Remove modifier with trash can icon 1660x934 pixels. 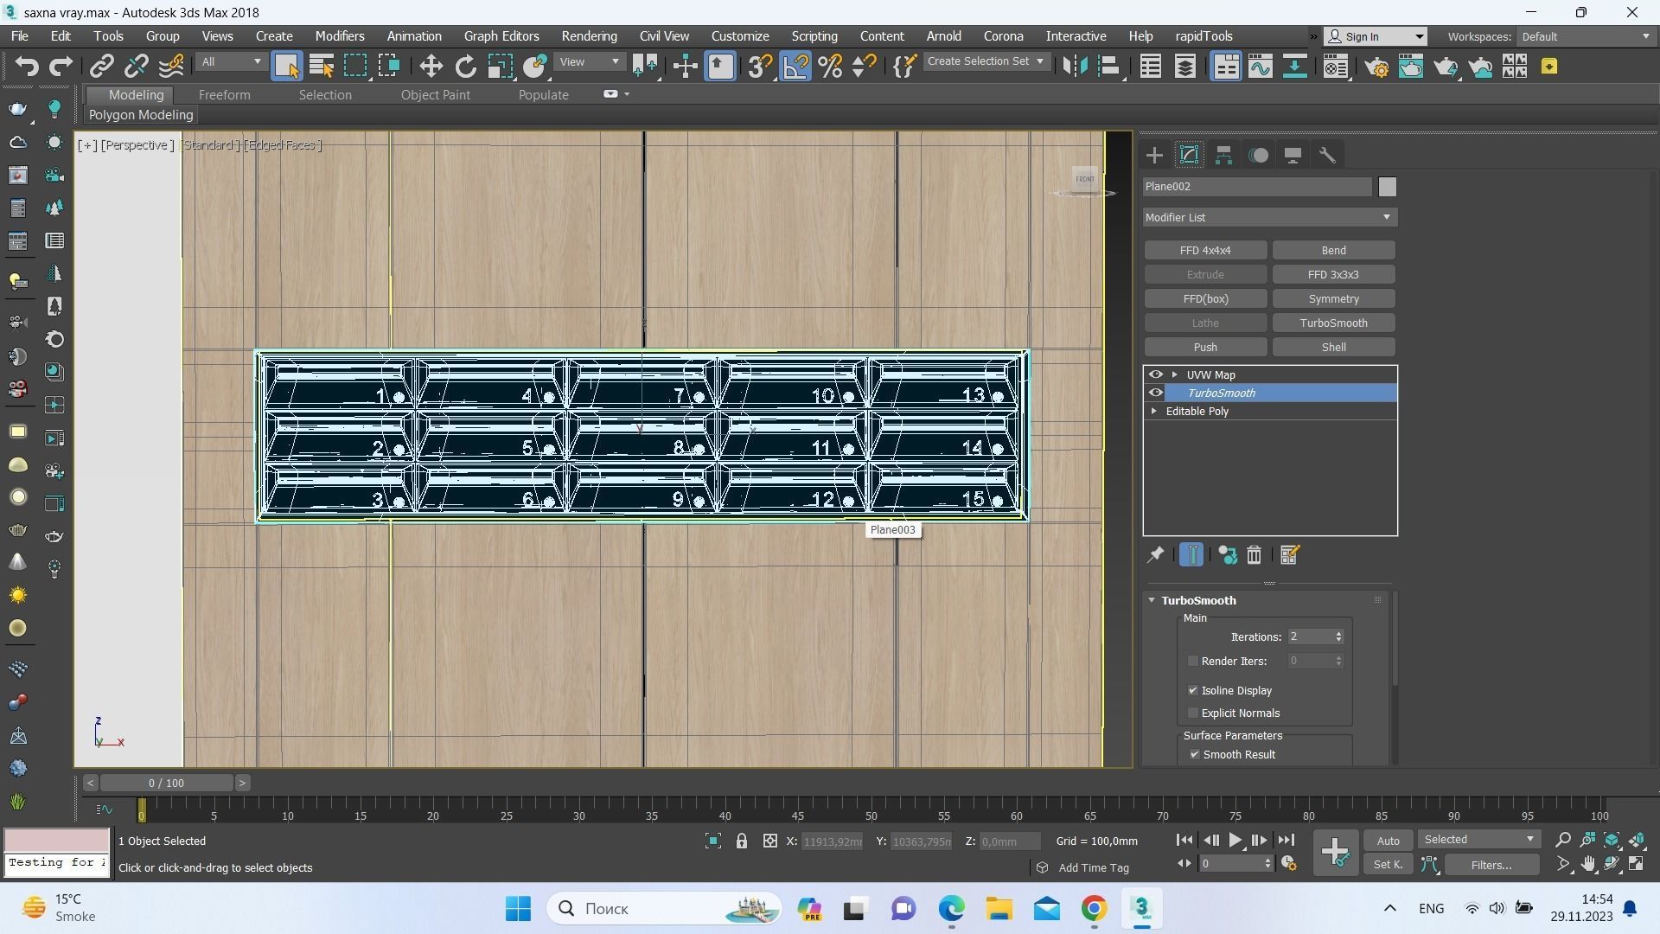pyautogui.click(x=1254, y=555)
